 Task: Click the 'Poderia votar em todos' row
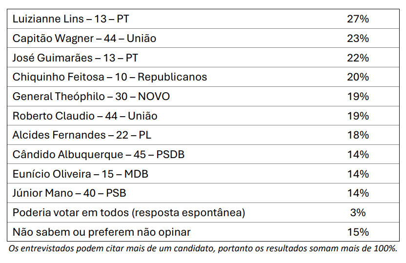tap(129, 213)
